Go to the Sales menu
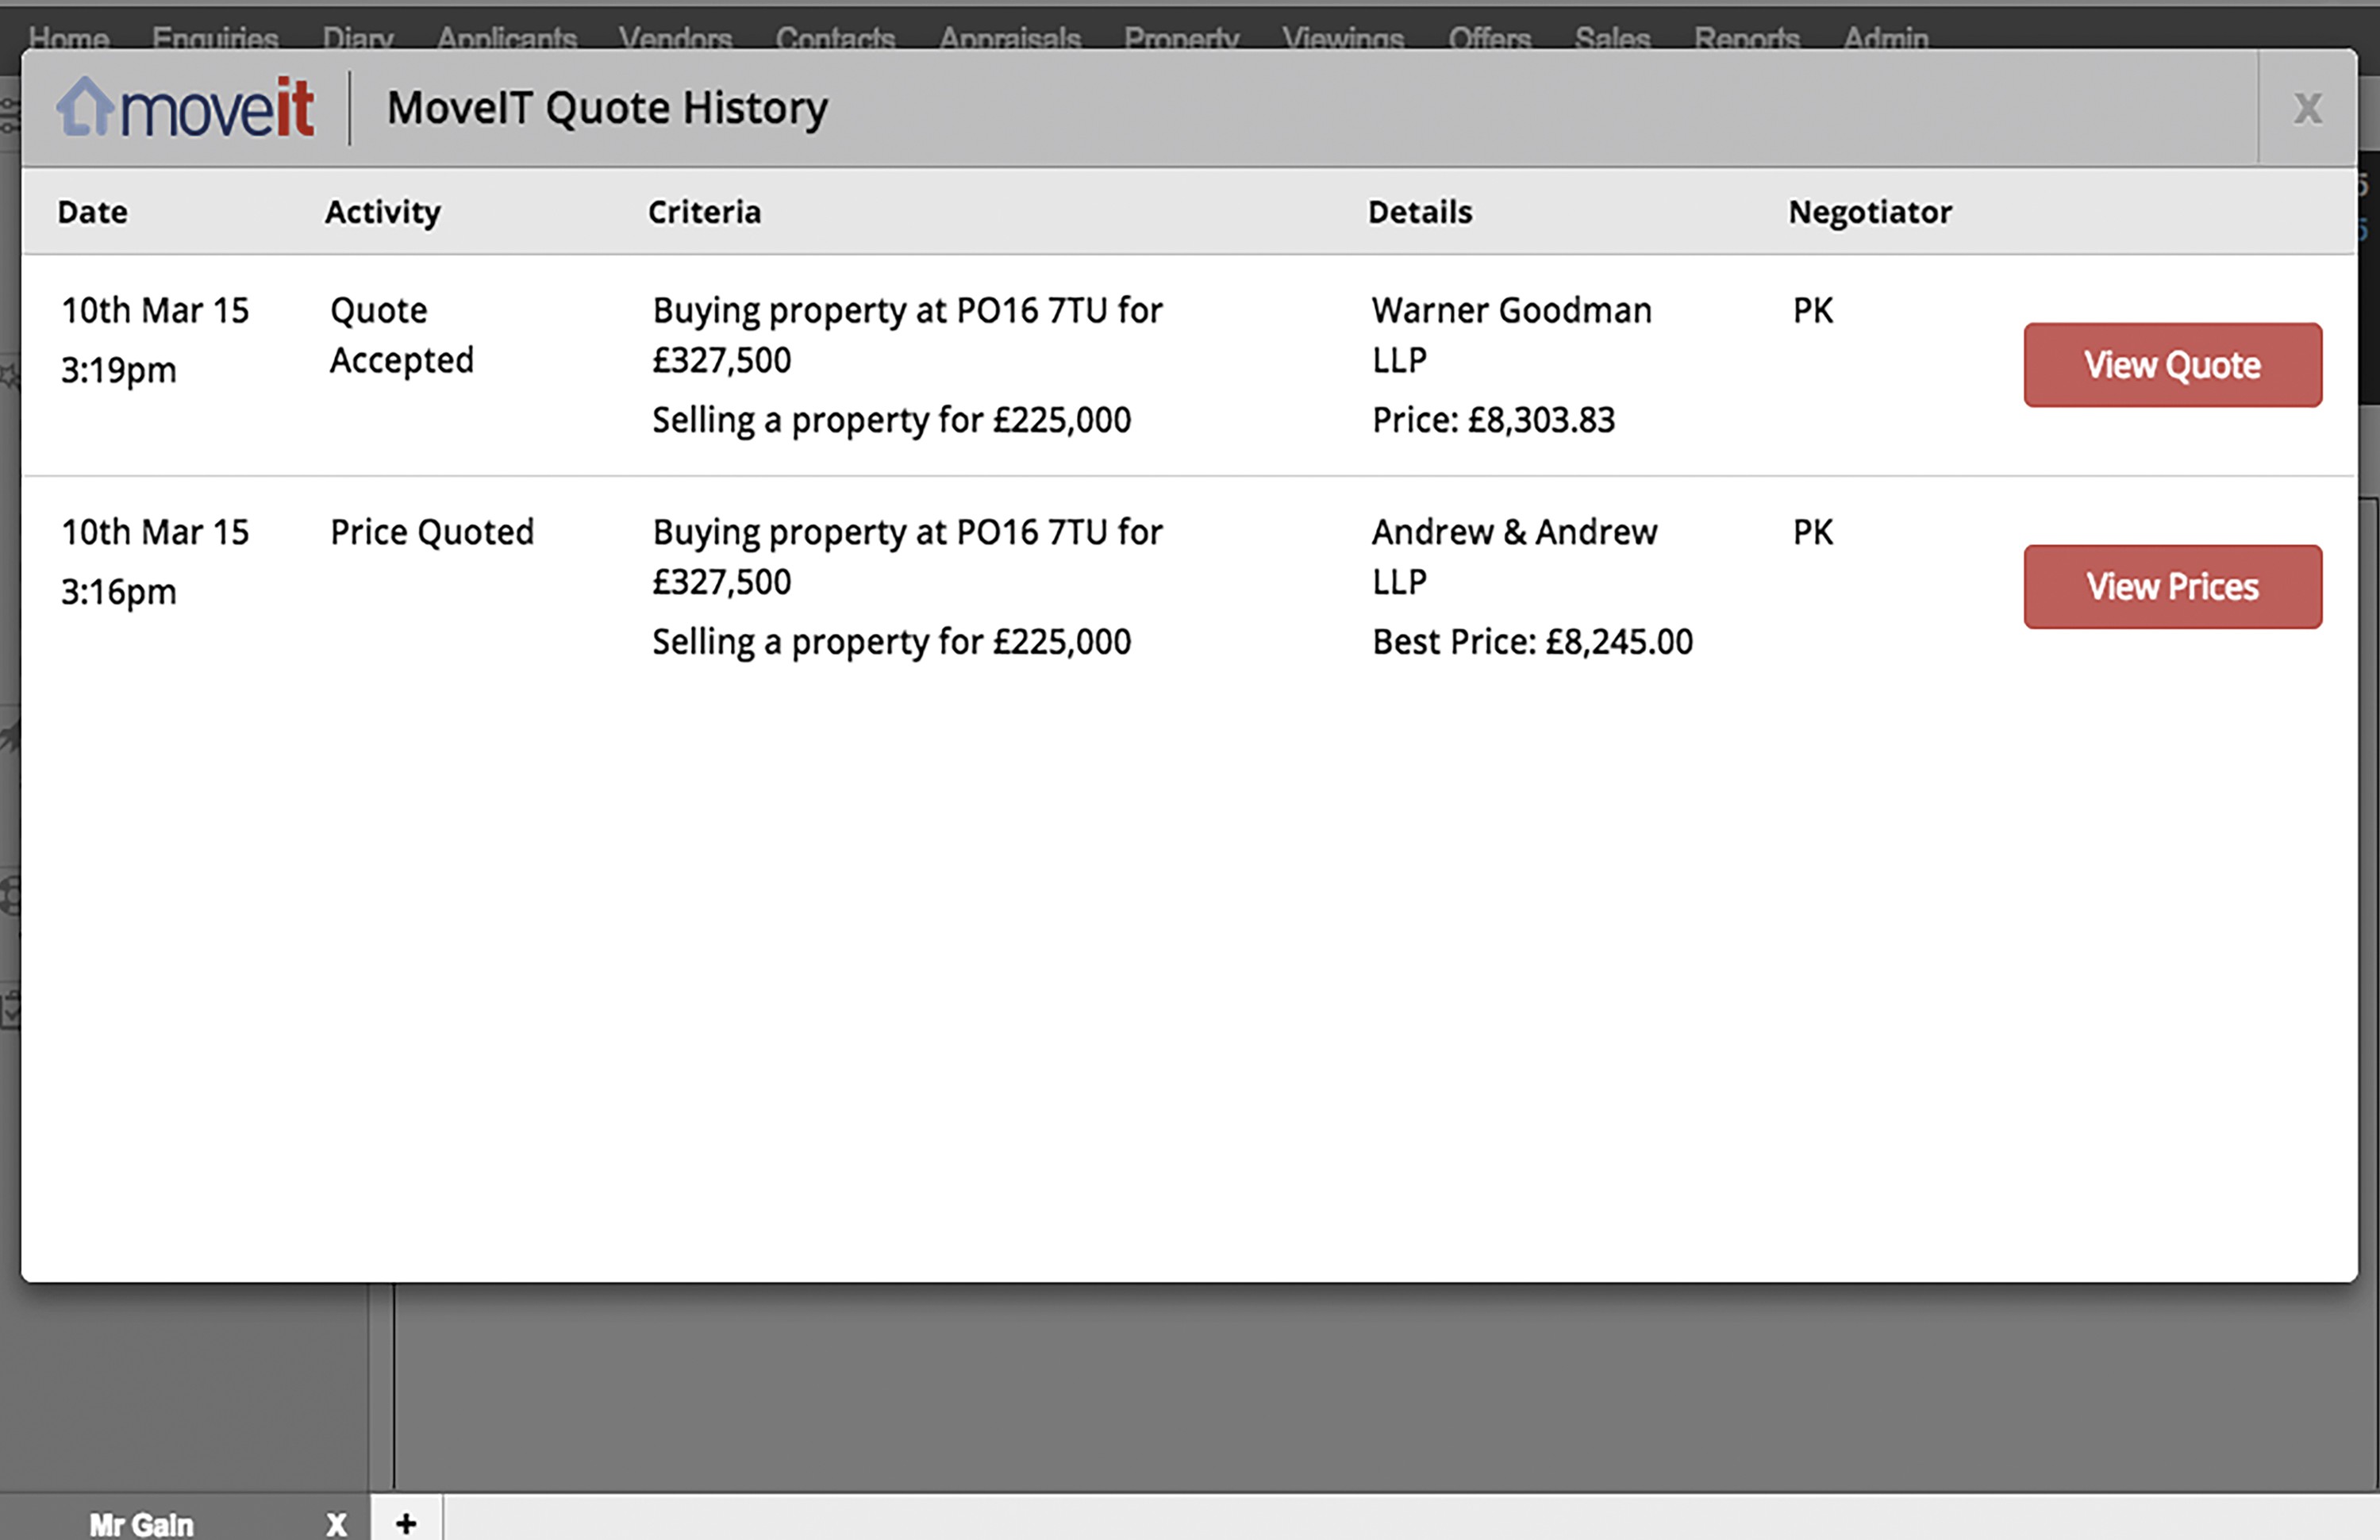This screenshot has height=1540, width=2380. pyautogui.click(x=1612, y=37)
